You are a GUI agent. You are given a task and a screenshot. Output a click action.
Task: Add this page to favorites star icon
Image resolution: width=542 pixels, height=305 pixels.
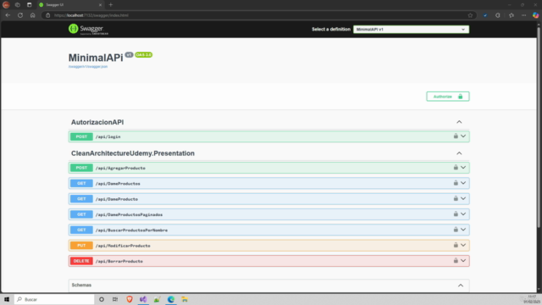tap(470, 15)
